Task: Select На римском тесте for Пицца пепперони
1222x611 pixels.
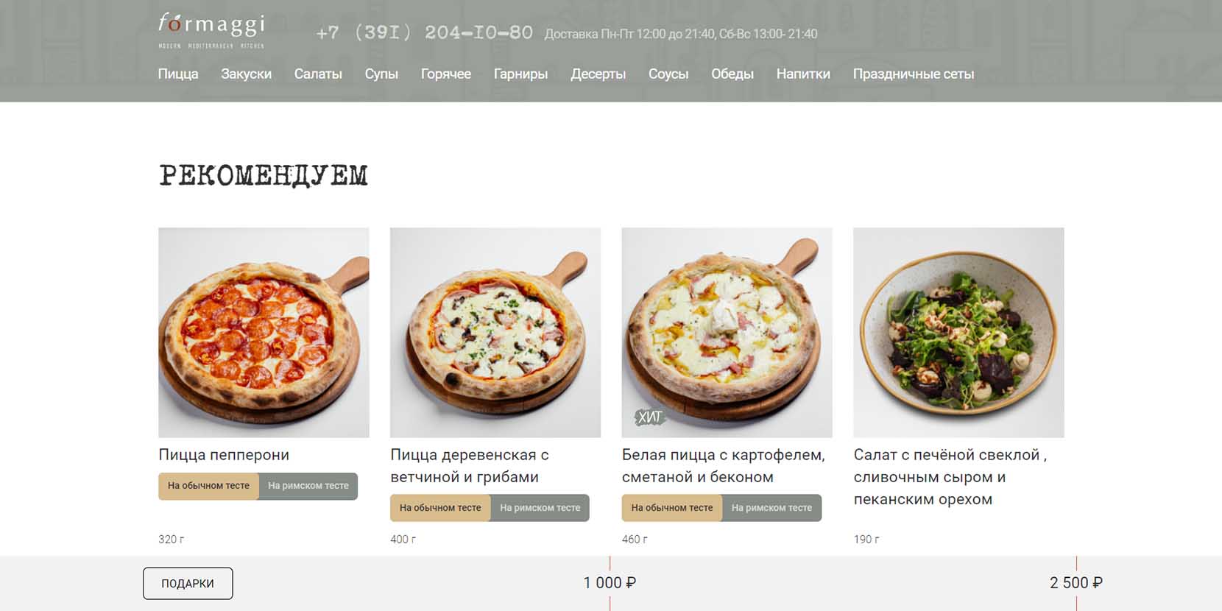Action: click(308, 486)
